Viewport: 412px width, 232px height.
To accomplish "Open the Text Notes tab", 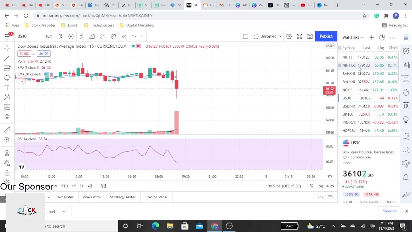I will pos(65,197).
